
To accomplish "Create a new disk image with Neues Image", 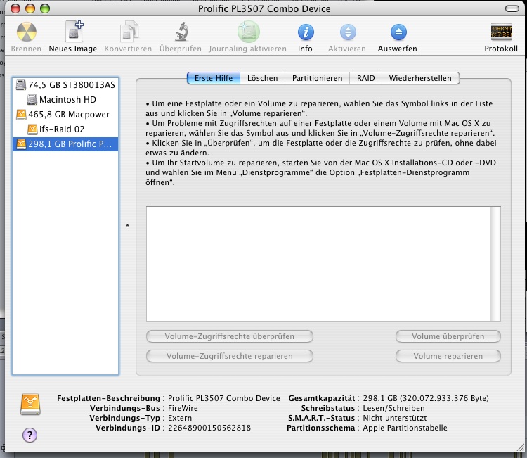I will (74, 31).
